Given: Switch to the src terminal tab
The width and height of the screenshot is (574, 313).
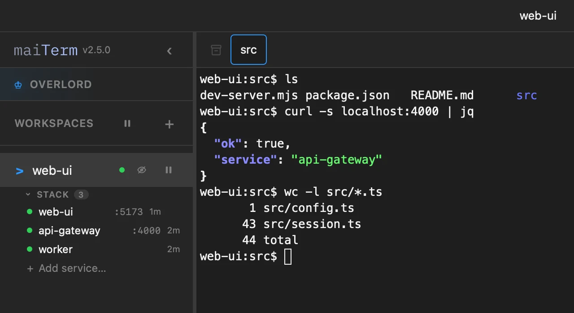Looking at the screenshot, I should 248,50.
